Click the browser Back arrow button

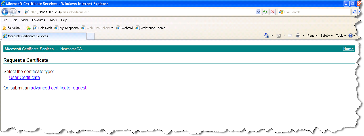[5, 12]
